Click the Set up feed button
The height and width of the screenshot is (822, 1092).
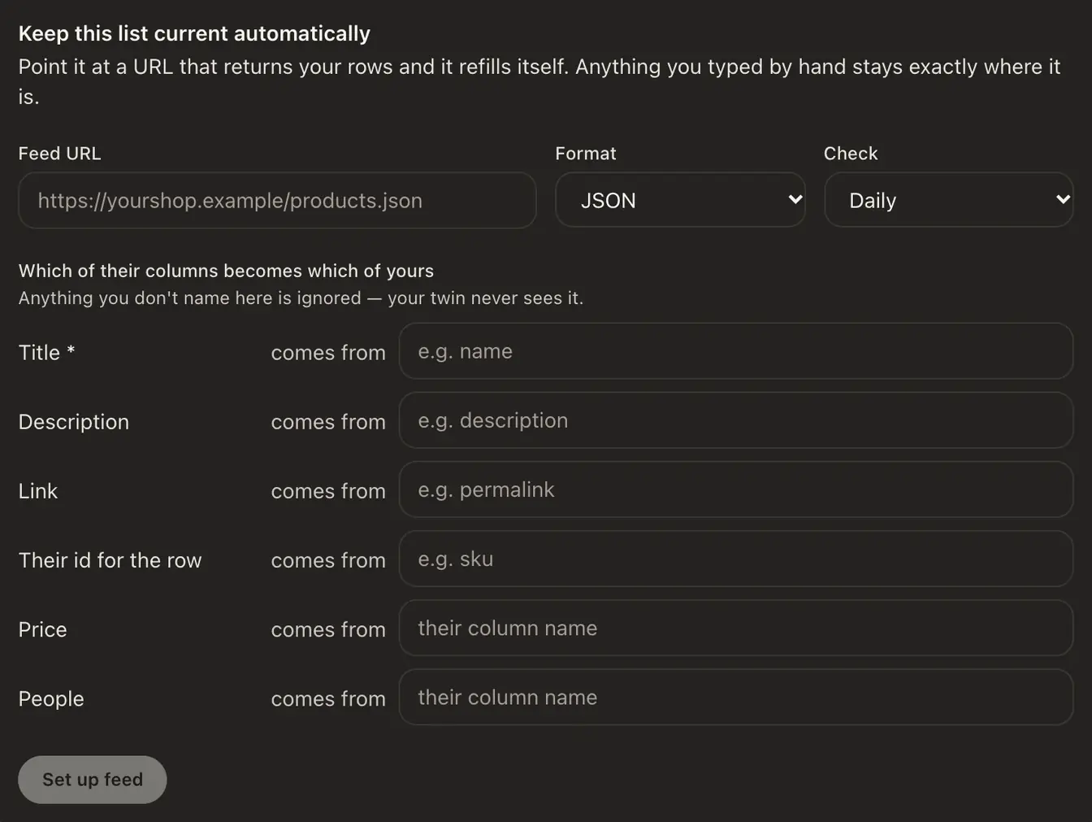(x=93, y=780)
